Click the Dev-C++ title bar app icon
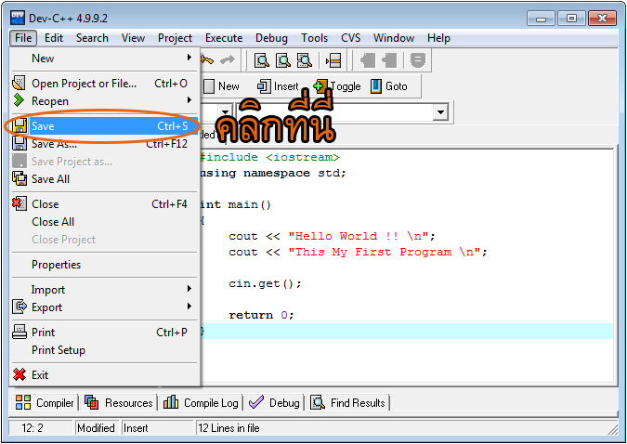Viewport: 627px width, 444px height. pyautogui.click(x=18, y=18)
